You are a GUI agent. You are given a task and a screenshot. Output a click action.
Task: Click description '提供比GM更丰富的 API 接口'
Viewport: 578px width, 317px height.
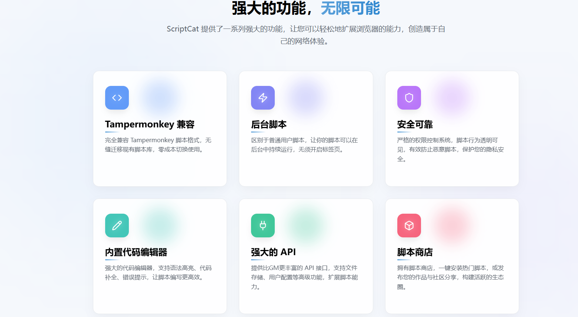point(304,277)
